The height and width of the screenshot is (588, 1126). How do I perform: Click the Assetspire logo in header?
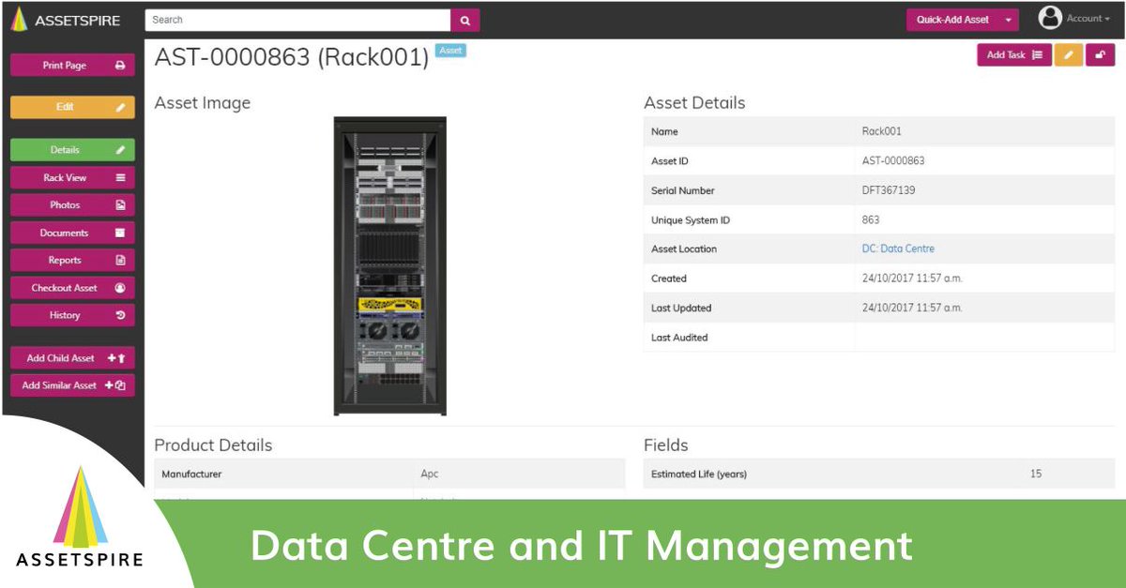66,20
